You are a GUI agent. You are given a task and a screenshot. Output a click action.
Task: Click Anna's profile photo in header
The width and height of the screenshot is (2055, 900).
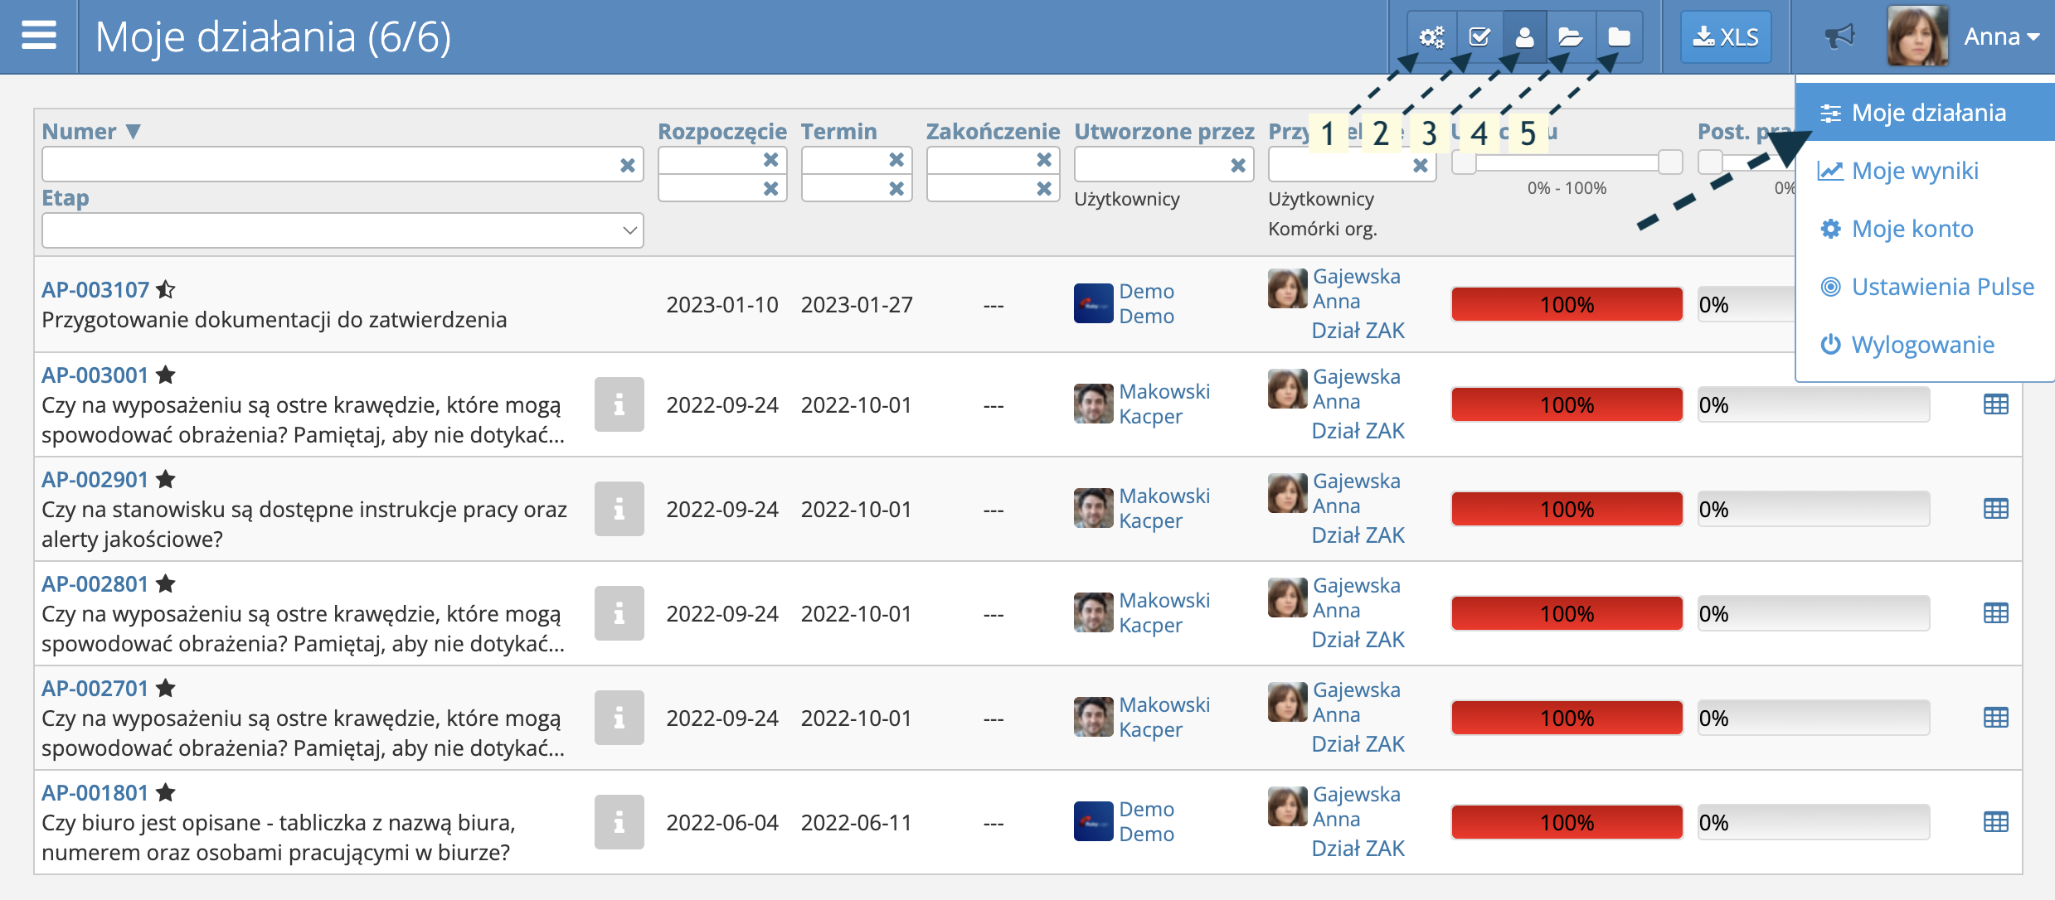[1917, 36]
